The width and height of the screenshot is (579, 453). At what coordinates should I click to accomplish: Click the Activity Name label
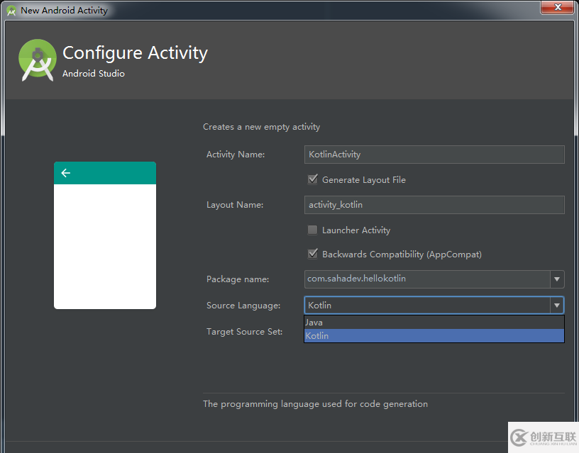[x=236, y=155]
